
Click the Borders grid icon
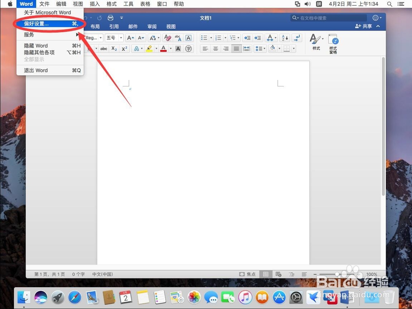(x=287, y=49)
